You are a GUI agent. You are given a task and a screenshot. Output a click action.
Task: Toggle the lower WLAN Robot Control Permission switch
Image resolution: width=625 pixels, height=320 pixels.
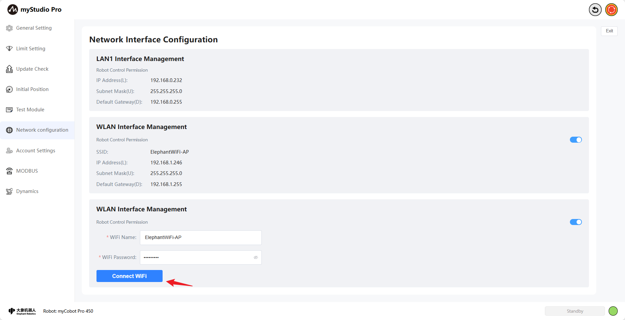[576, 222]
